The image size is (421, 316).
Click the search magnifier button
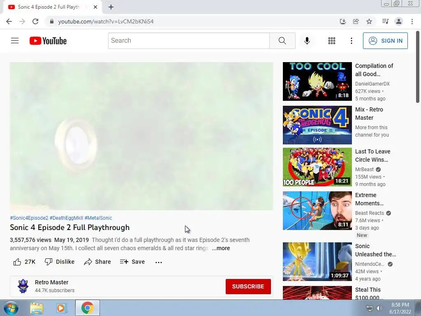(x=282, y=41)
